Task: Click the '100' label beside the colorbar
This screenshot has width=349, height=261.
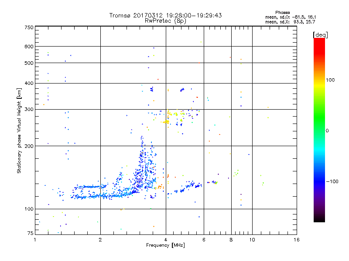Action: tap(330, 80)
